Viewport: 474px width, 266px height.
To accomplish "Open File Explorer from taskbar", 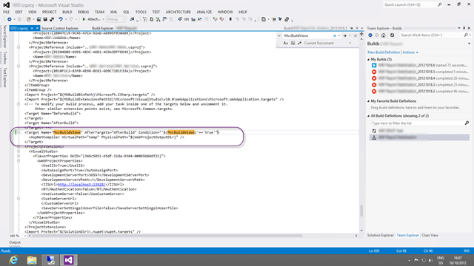I will coord(32,260).
